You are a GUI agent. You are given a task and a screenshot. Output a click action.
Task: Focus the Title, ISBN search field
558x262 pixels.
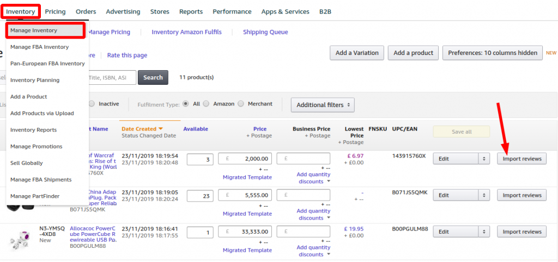click(x=112, y=77)
